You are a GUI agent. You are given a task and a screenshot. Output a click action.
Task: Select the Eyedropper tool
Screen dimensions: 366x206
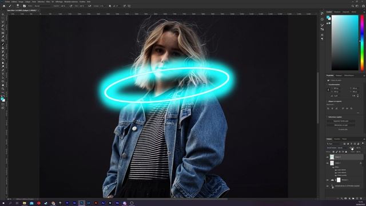(3, 37)
